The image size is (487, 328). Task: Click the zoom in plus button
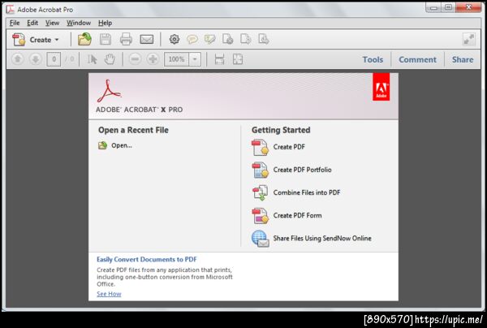tap(153, 59)
